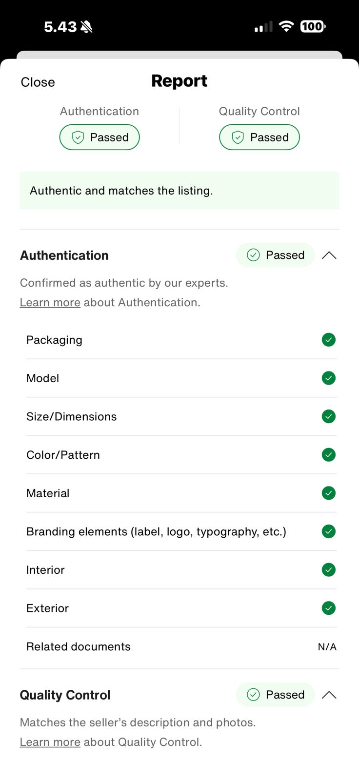
Task: Tap the battery indicator in status bar
Action: (x=313, y=26)
